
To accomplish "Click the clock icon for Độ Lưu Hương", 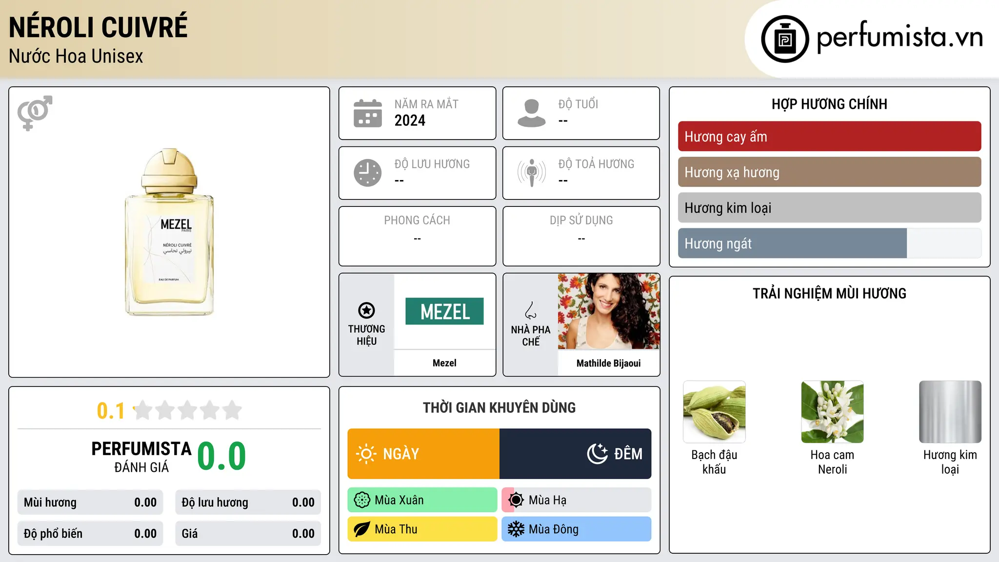I will click(x=368, y=173).
